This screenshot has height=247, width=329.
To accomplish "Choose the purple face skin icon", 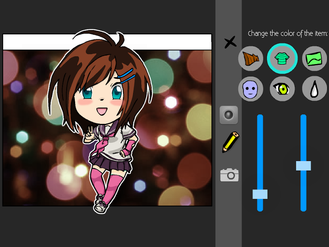I will coord(251,89).
